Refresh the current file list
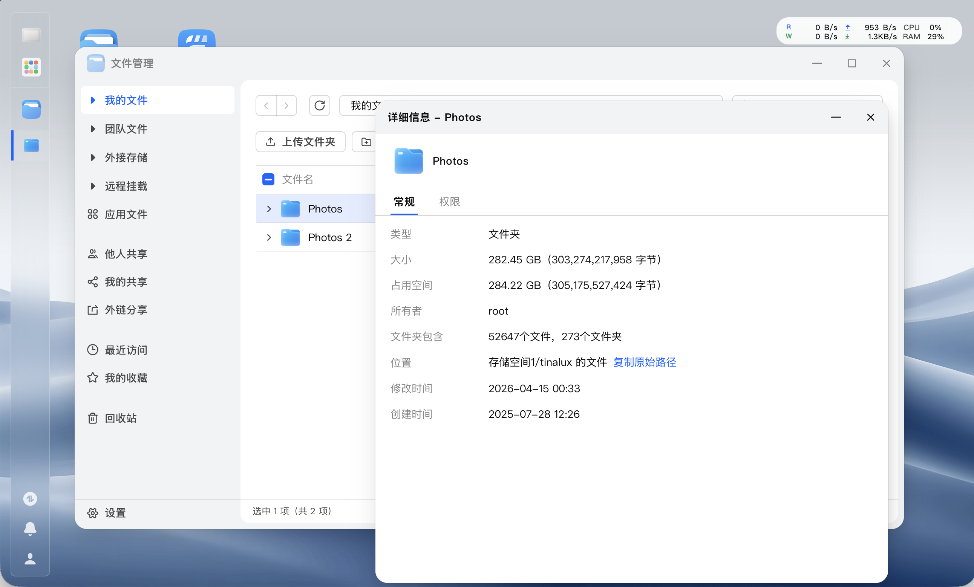Image resolution: width=974 pixels, height=587 pixels. [319, 105]
